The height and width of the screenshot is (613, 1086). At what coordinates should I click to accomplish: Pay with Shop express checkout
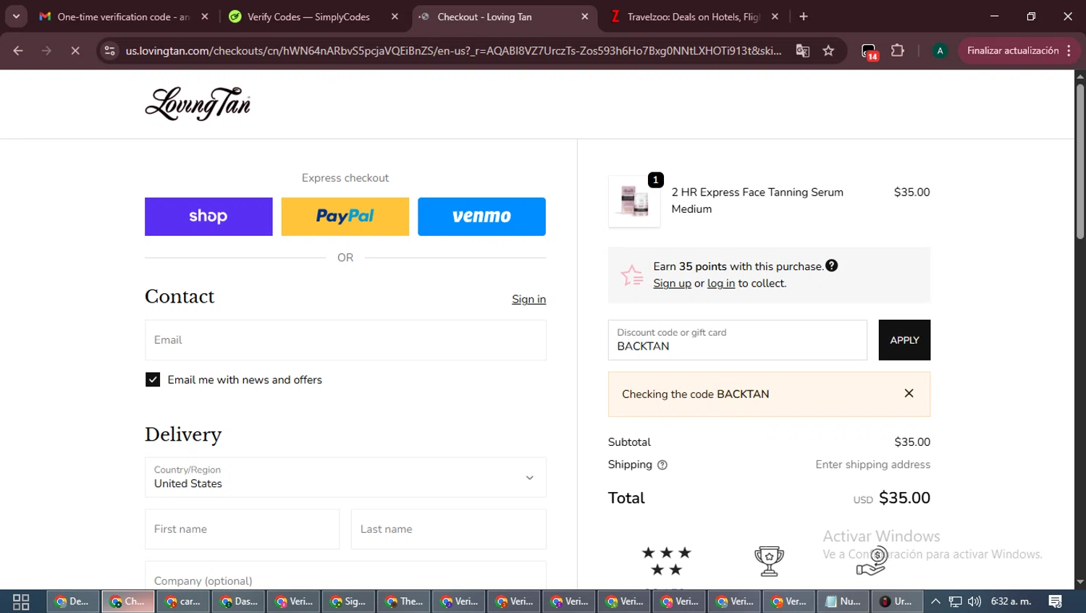click(209, 216)
